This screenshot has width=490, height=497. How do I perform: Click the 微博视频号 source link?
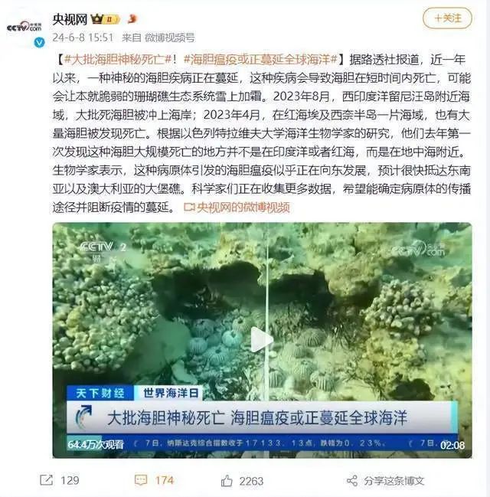(169, 38)
